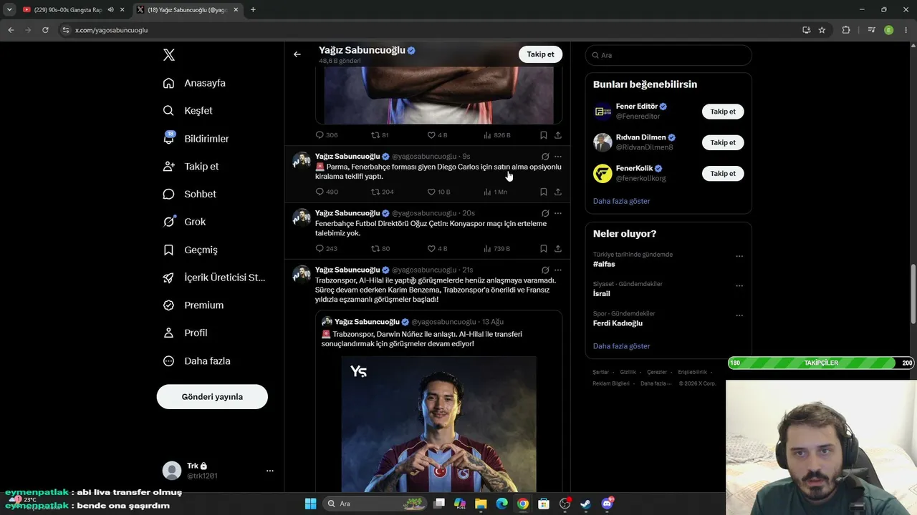
Task: Open more options on the Oğuz Çetin post
Action: click(558, 213)
